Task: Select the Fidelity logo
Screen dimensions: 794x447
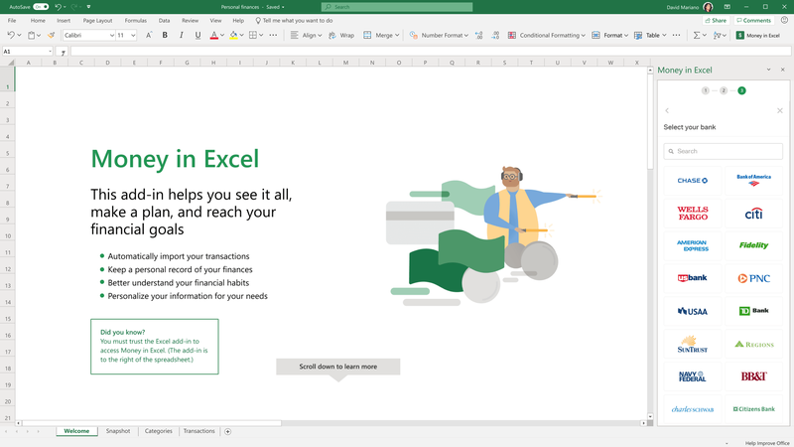Action: click(753, 245)
